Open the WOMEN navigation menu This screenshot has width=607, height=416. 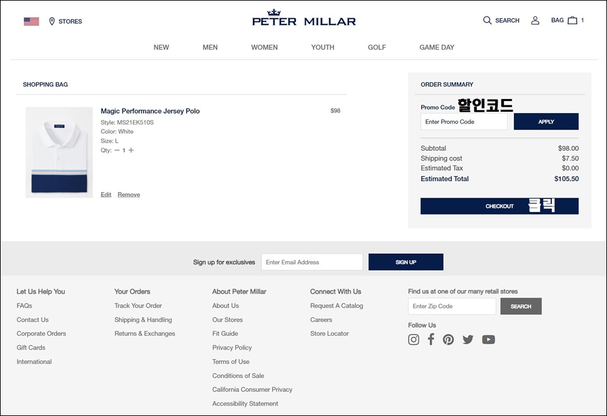(x=264, y=47)
